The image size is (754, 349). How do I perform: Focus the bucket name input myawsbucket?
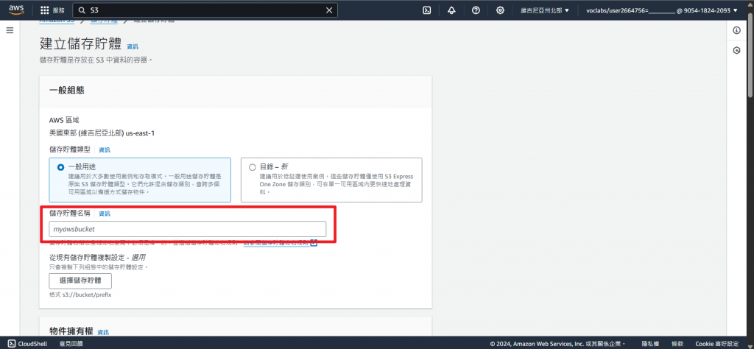(x=188, y=229)
